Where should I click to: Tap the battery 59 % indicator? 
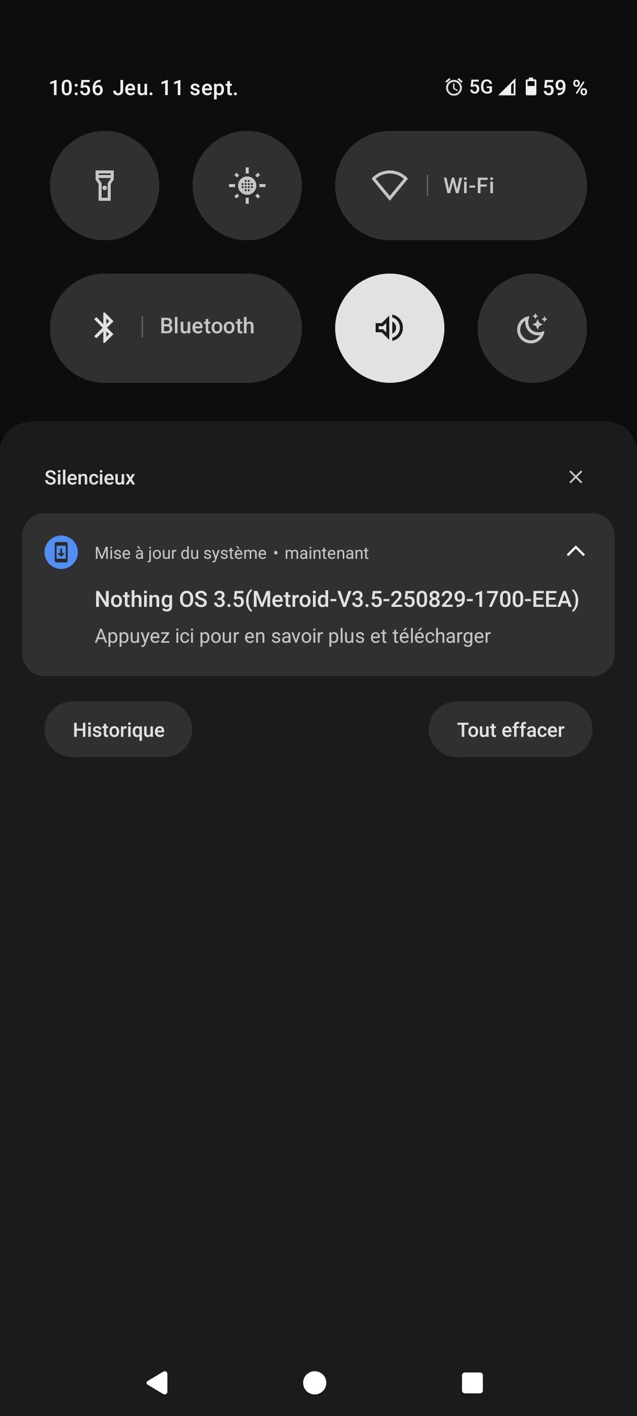click(556, 87)
